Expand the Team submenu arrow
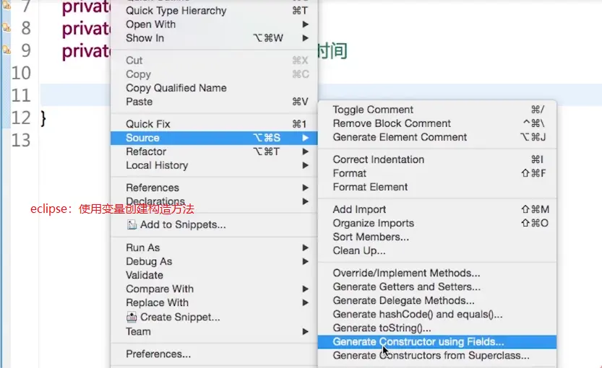This screenshot has width=602, height=368. pos(306,332)
